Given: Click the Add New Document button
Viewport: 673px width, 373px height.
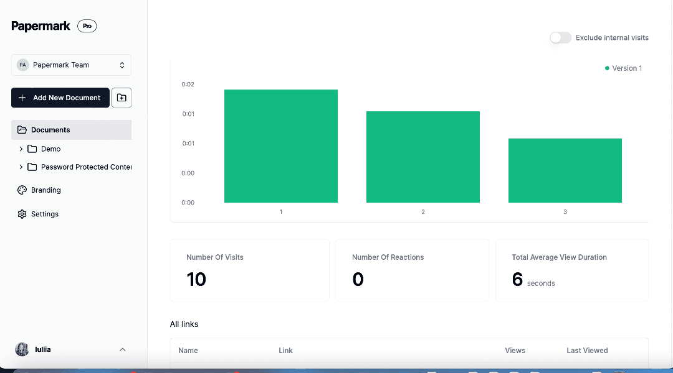Looking at the screenshot, I should click(60, 98).
